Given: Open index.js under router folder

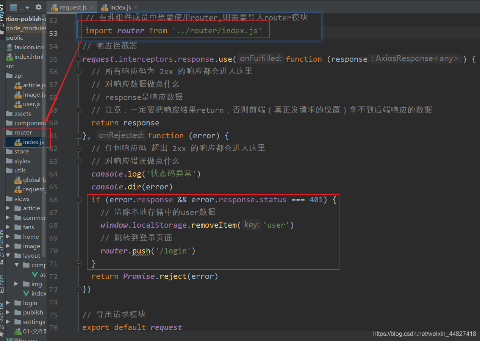Looking at the screenshot, I should (x=33, y=142).
